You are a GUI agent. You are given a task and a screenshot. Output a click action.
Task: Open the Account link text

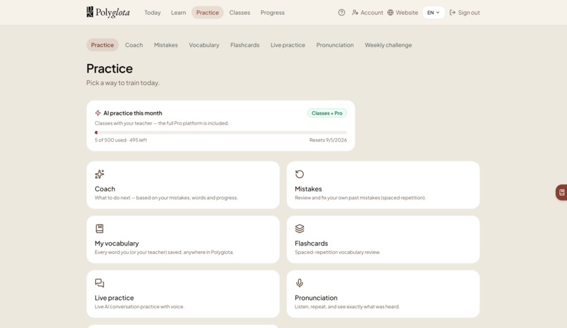tap(371, 12)
